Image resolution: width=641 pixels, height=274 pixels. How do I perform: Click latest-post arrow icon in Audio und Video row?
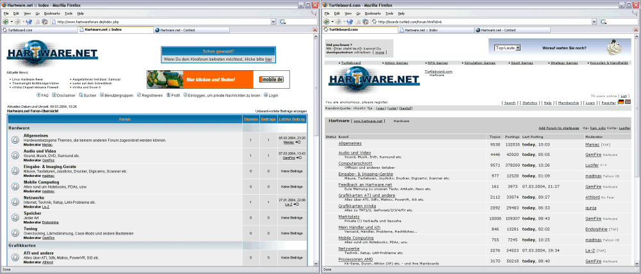pyautogui.click(x=299, y=157)
